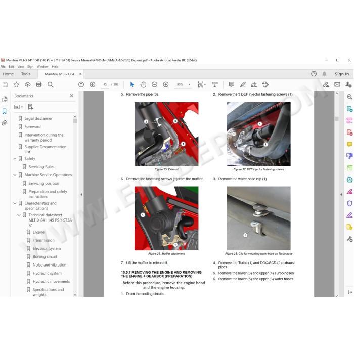Zoom out with the minus circle
The width and height of the screenshot is (354, 354).
(x=154, y=84)
